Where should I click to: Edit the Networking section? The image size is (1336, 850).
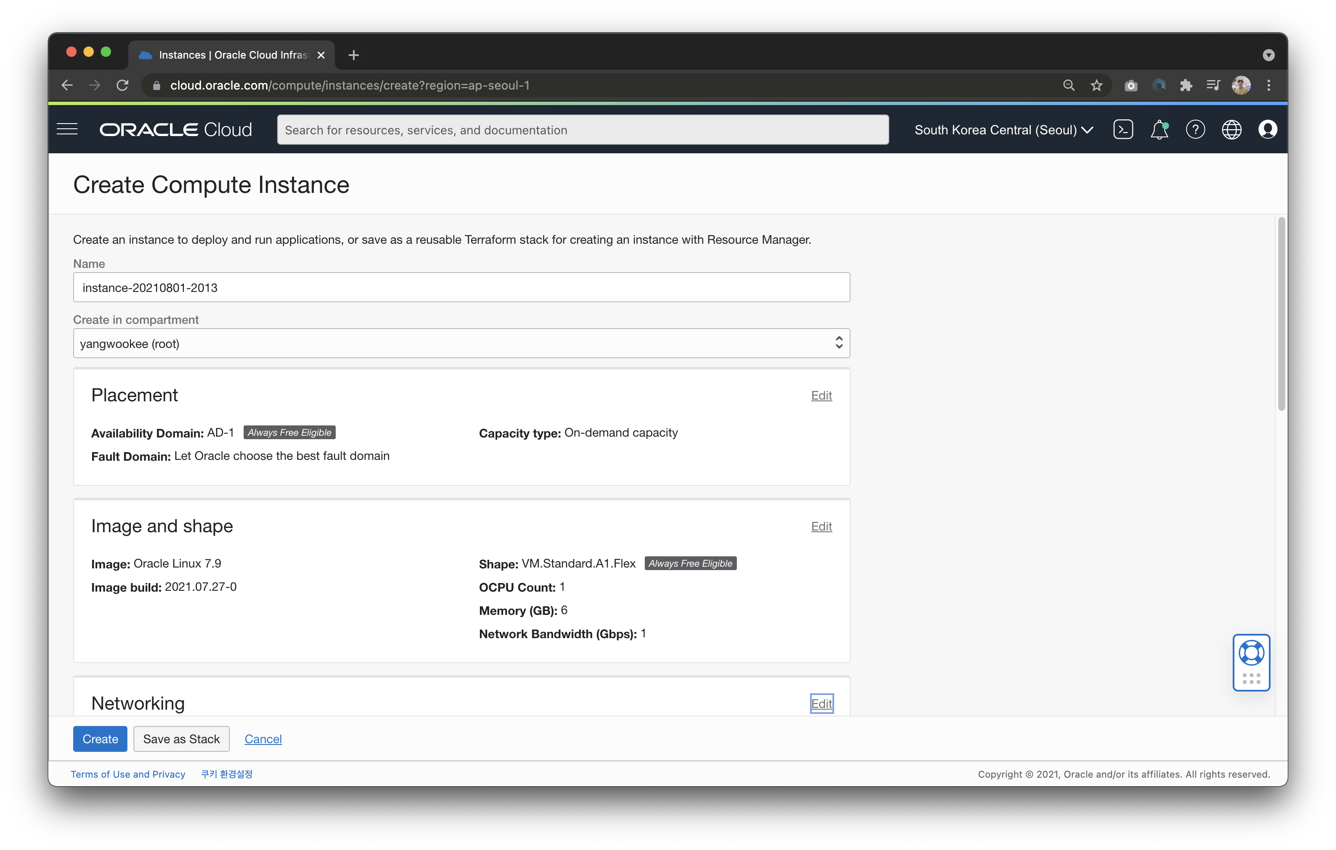[x=821, y=704]
